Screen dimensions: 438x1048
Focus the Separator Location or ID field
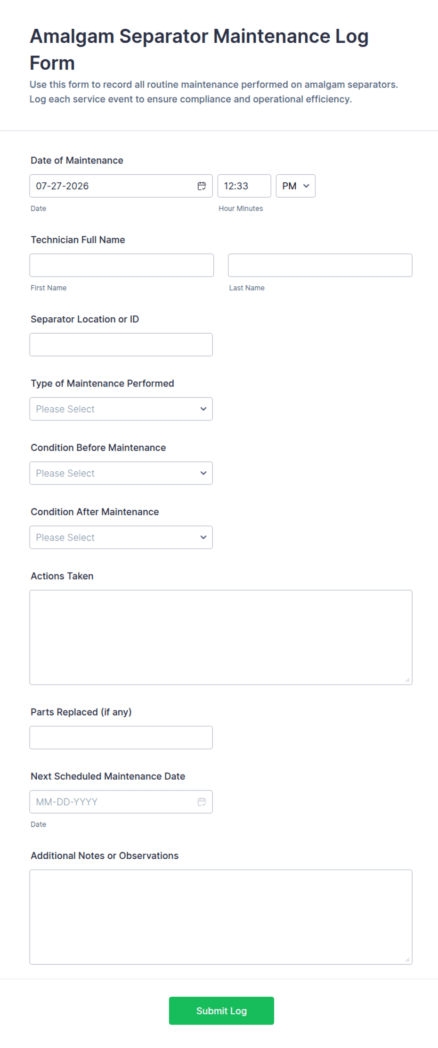point(121,345)
